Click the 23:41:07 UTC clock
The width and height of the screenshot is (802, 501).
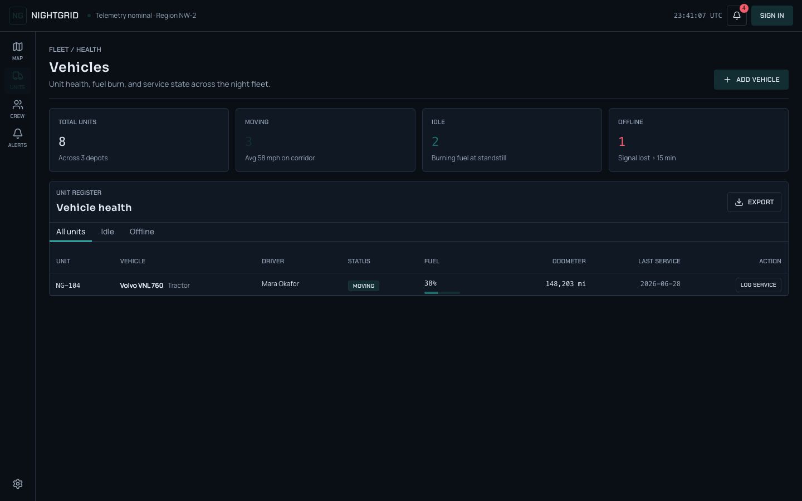coord(698,16)
